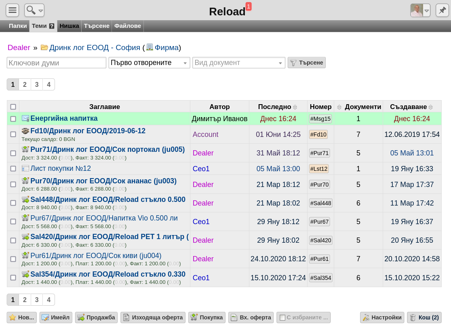Click the Търсене filter button

pos(307,63)
